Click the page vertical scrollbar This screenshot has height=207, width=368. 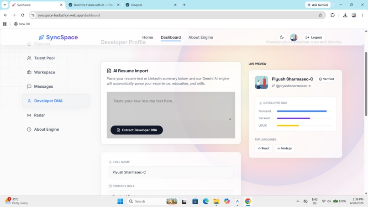pyautogui.click(x=366, y=84)
